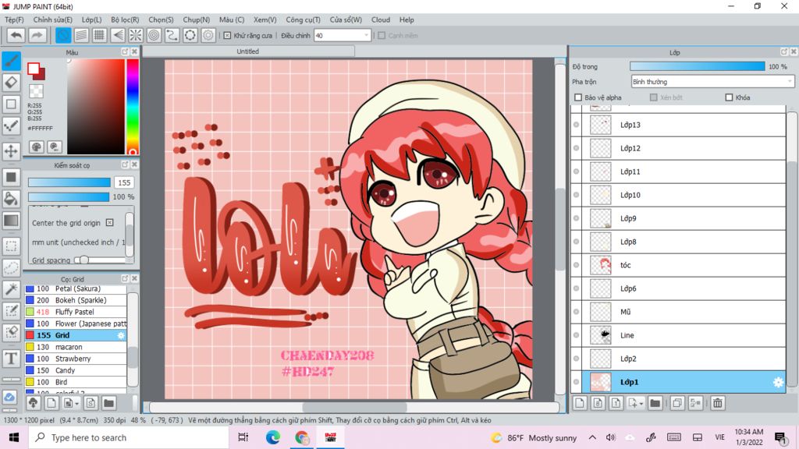The width and height of the screenshot is (799, 449).
Task: Open the Lớp1 layer settings gear
Action: point(778,382)
